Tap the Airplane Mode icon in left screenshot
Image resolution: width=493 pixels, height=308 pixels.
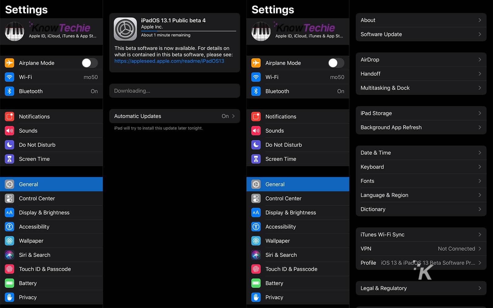[x=9, y=63]
